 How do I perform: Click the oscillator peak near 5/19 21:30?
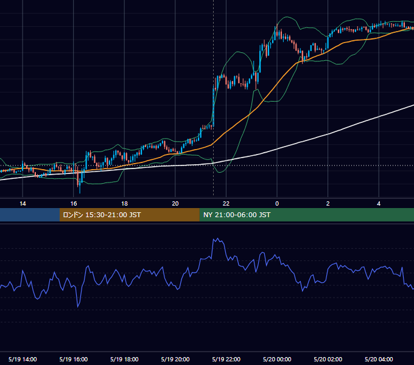pos(217,238)
